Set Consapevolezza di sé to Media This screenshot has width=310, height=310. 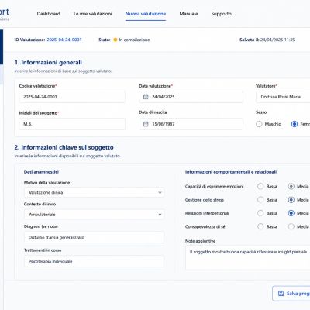(x=291, y=226)
